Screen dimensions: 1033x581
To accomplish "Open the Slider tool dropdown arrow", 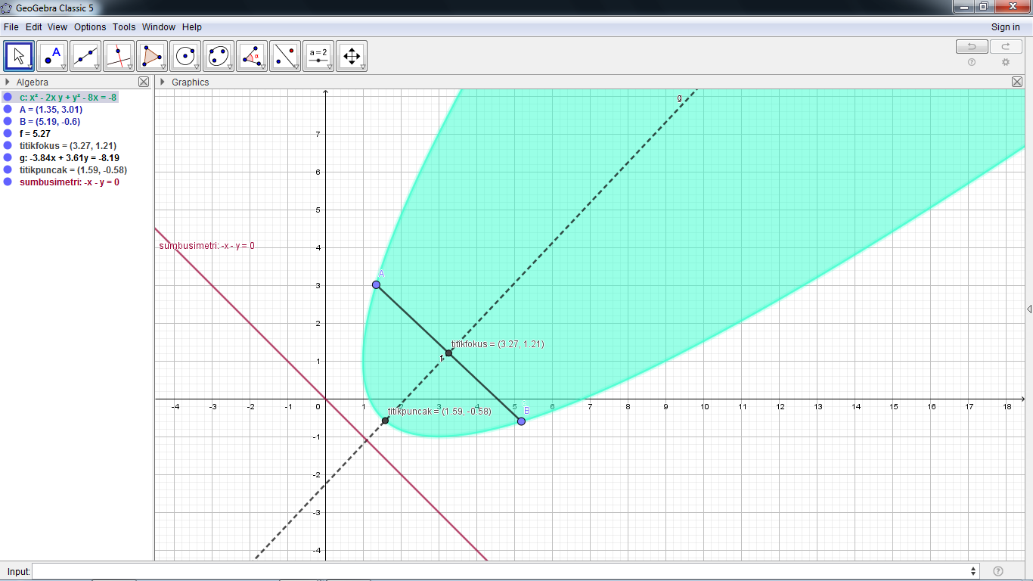I will tap(330, 67).
